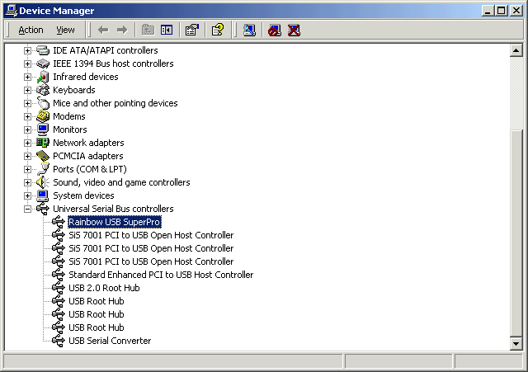
Task: Click the USB icon beside USB Serial Converter
Action: [x=59, y=341]
